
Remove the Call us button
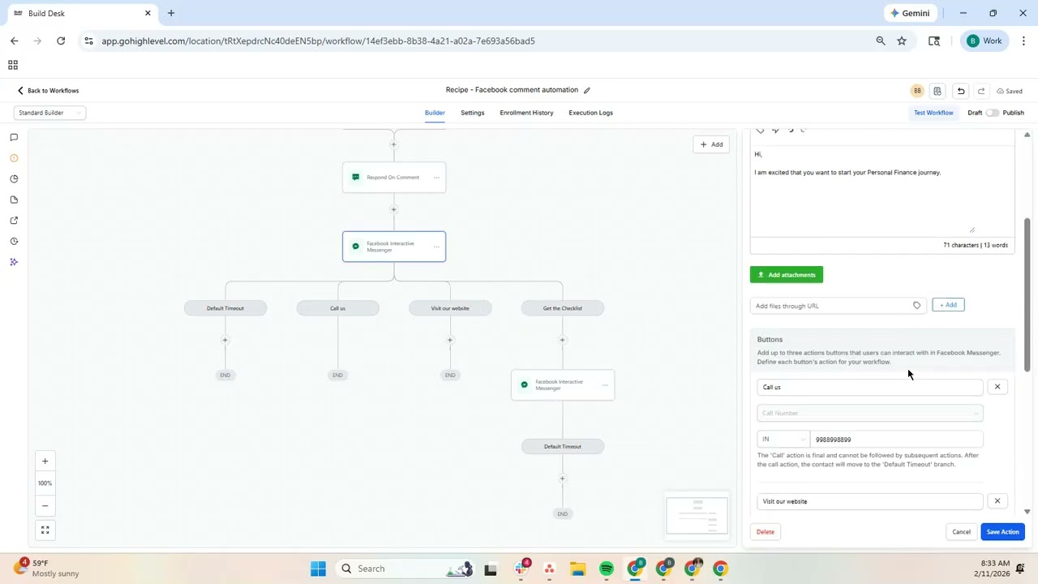tap(997, 387)
